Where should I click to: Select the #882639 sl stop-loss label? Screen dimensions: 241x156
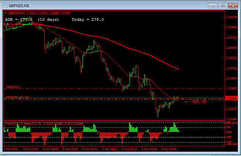(x=13, y=87)
